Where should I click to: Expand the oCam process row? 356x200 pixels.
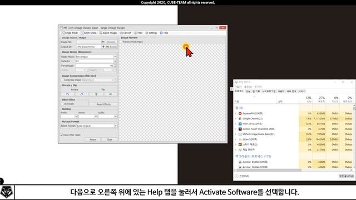pyautogui.click(x=236, y=139)
